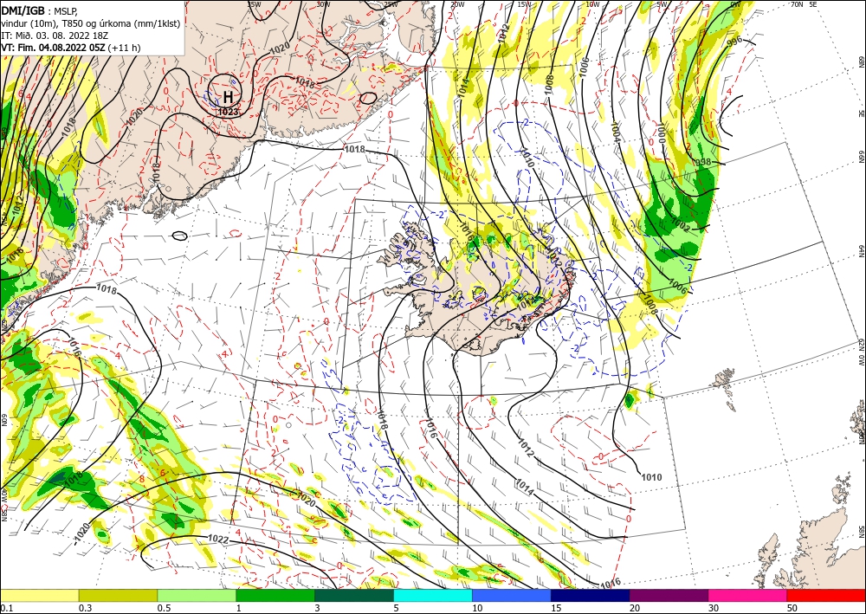866x614 pixels.
Task: Click the red 50 mm legend swatch
Action: click(x=826, y=595)
